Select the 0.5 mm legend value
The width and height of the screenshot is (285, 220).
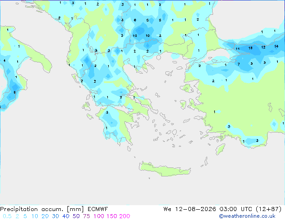(x=7, y=216)
